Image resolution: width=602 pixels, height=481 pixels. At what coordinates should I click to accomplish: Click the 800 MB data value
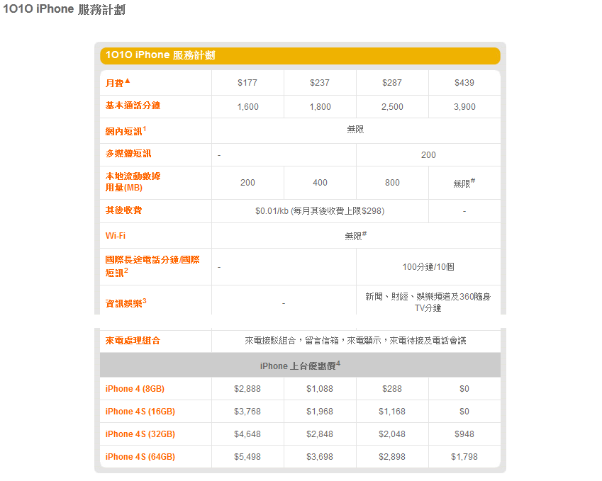[x=392, y=183]
